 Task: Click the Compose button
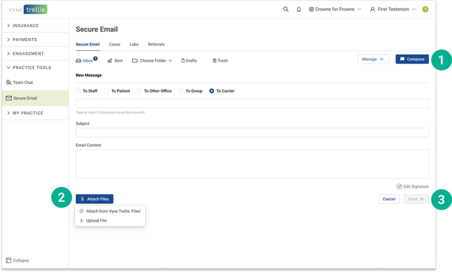(x=412, y=59)
